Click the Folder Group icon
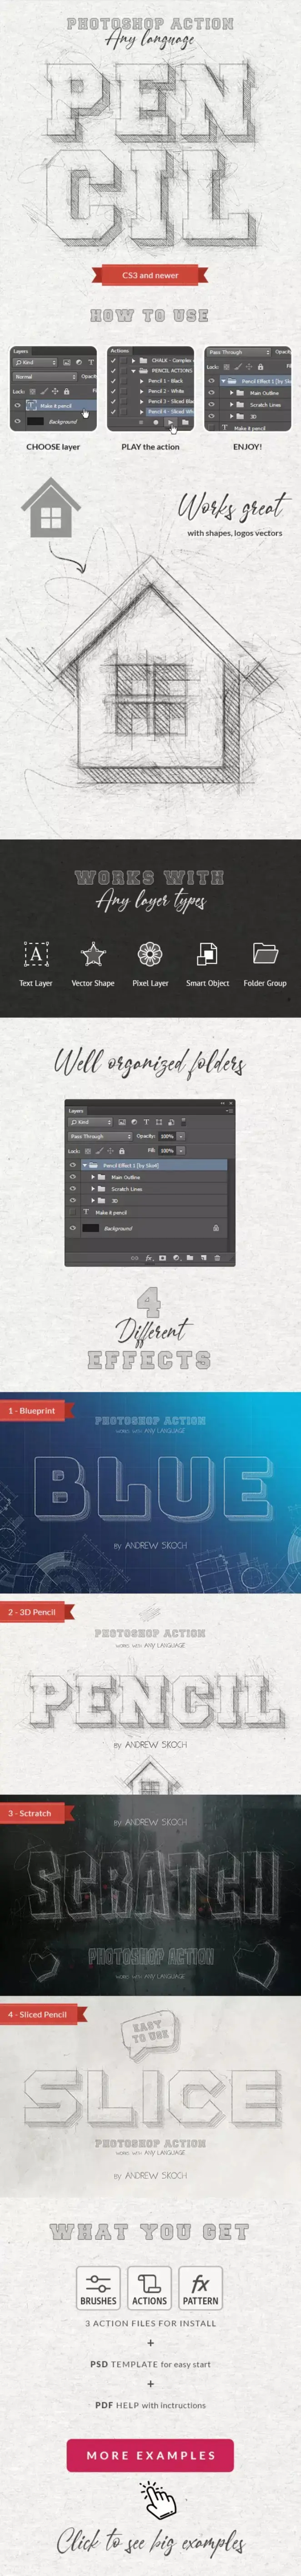 [265, 952]
